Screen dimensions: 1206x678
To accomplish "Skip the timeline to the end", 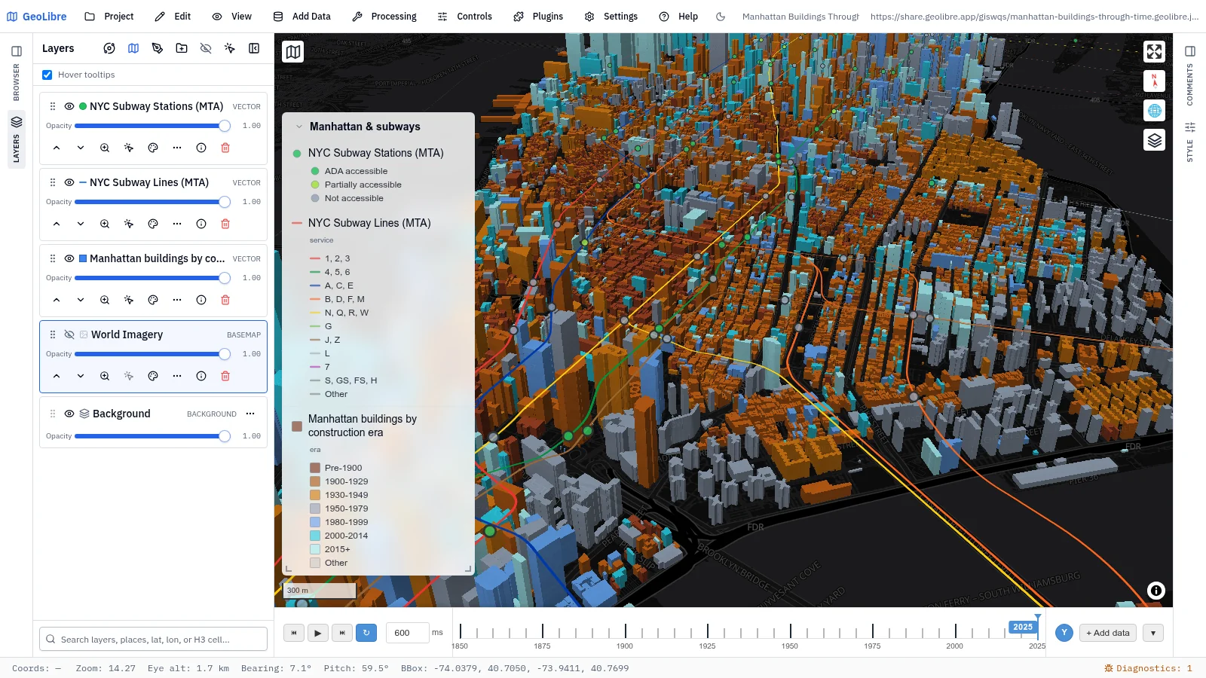I will tap(342, 633).
